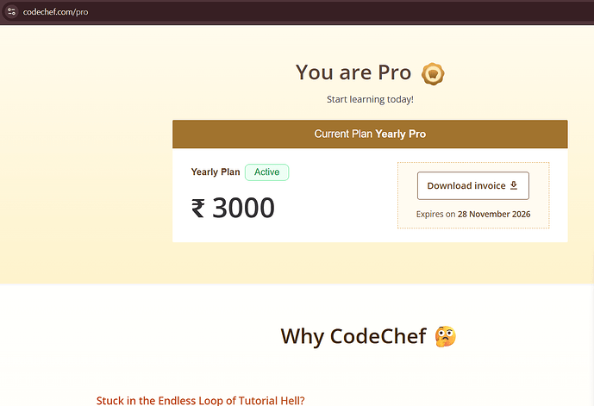Click the green Active status badge
The image size is (594, 406).
pyautogui.click(x=266, y=172)
